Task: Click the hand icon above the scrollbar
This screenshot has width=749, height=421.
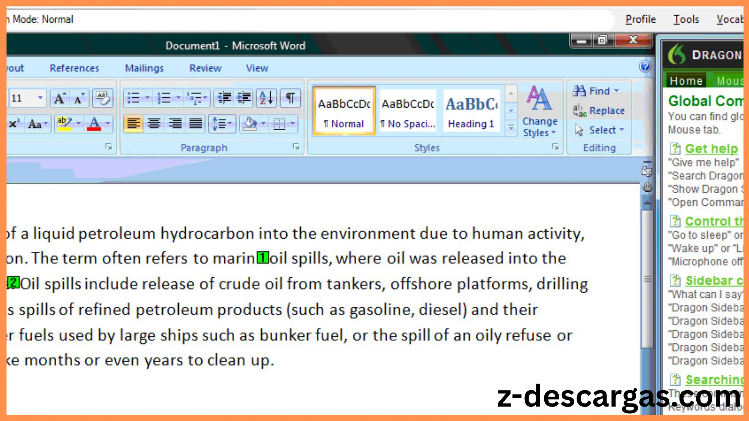Action: point(647,187)
